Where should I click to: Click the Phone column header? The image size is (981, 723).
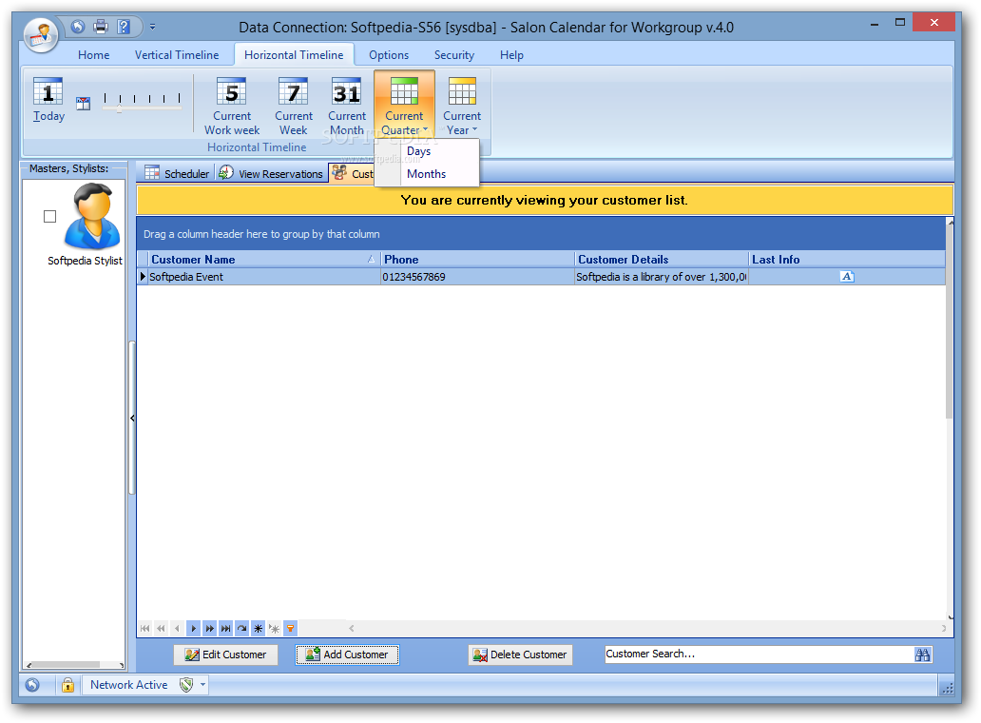[477, 259]
